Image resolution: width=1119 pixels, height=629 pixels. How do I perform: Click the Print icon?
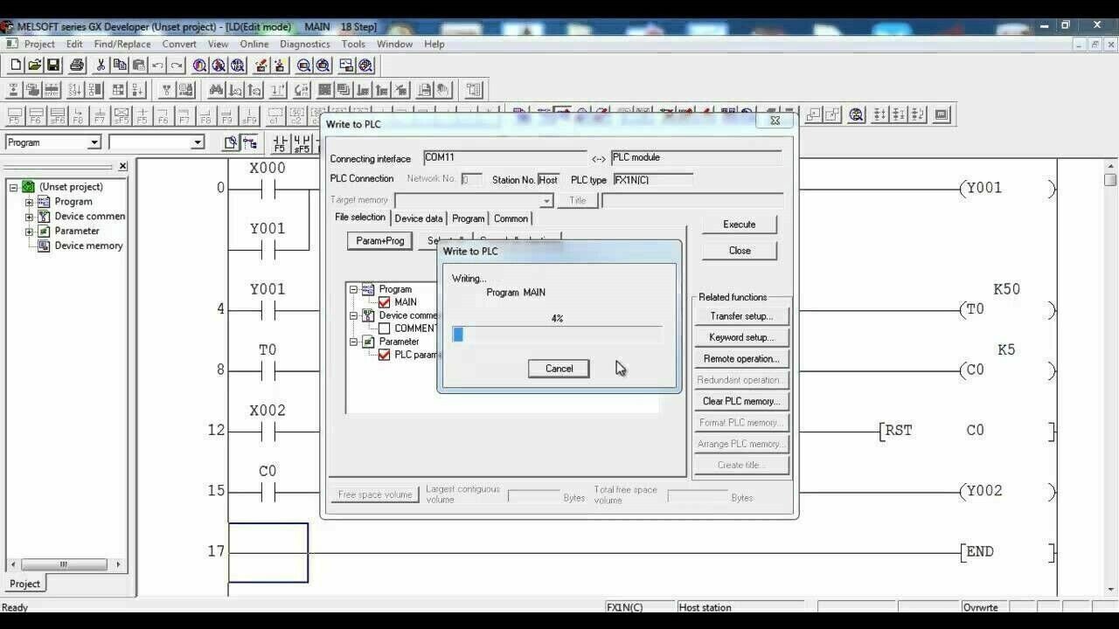tap(76, 65)
